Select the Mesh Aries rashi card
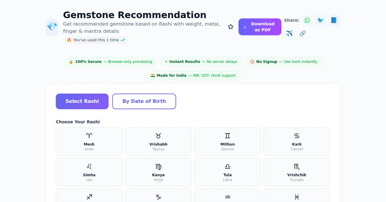Screen dimensions: 386x202 [x=89, y=141]
